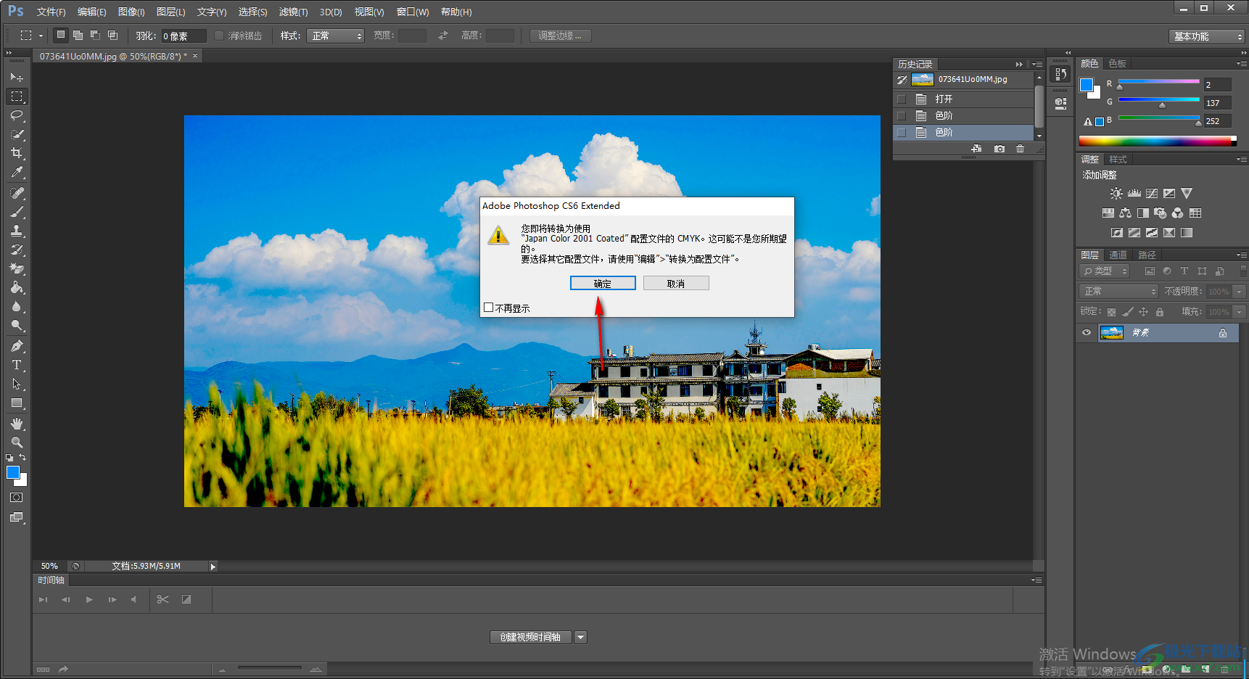Select the Paint Bucket tool

[17, 287]
